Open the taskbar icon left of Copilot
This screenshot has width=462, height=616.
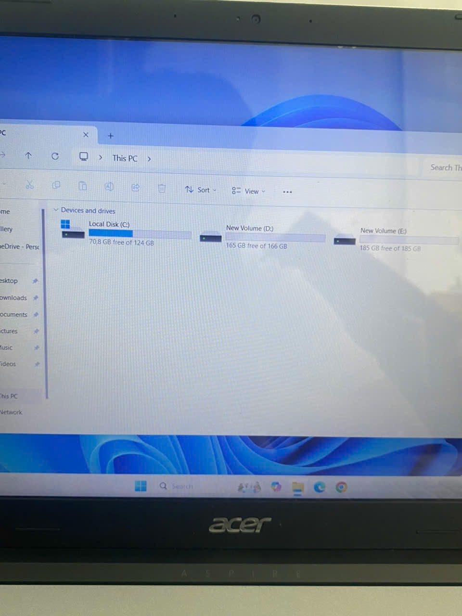tap(249, 487)
